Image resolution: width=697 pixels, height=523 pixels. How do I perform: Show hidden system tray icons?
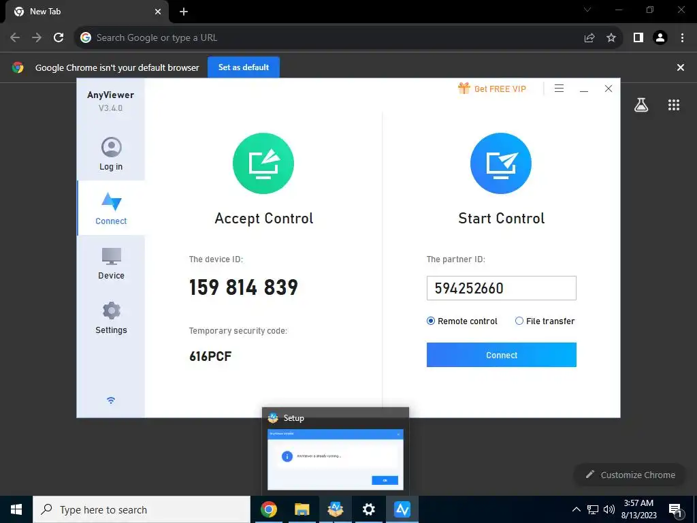click(576, 509)
